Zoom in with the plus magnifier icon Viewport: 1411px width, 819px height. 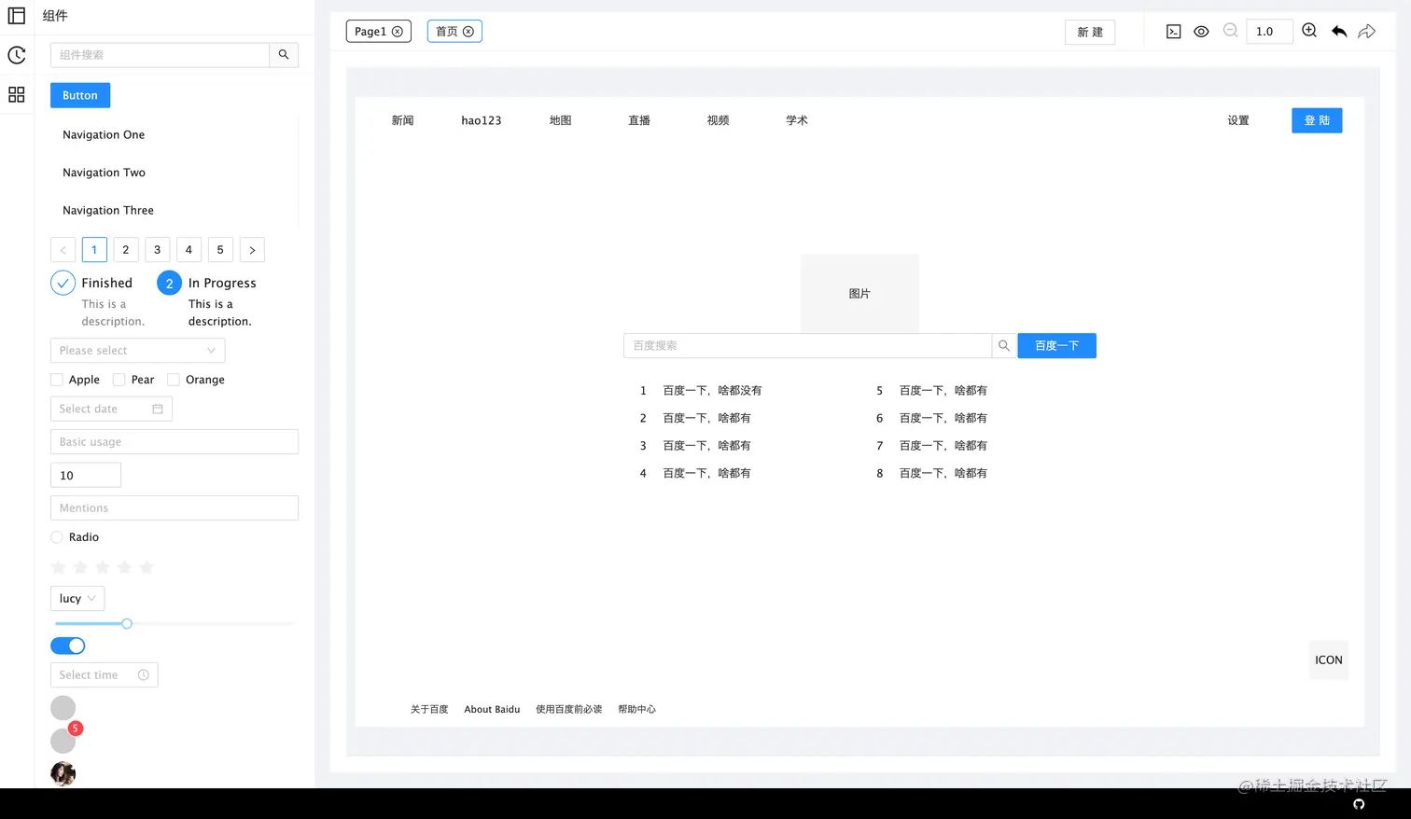pyautogui.click(x=1309, y=31)
